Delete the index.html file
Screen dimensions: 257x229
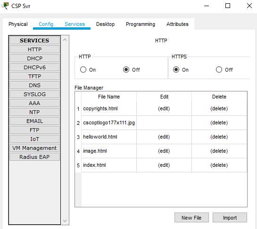click(219, 165)
